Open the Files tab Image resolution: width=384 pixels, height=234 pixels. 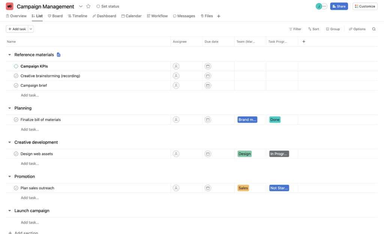pos(207,16)
